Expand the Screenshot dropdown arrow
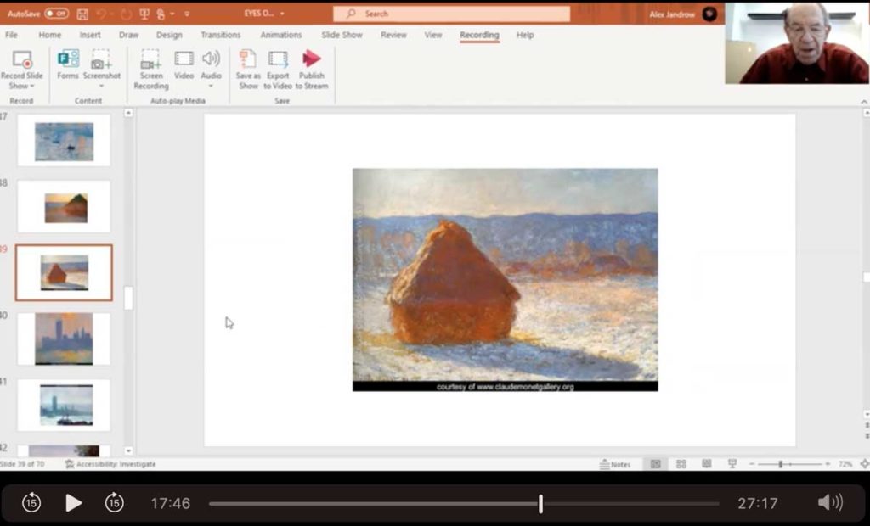Image resolution: width=870 pixels, height=526 pixels. [102, 87]
